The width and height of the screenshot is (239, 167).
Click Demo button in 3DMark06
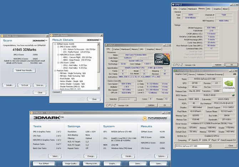coord(138,163)
